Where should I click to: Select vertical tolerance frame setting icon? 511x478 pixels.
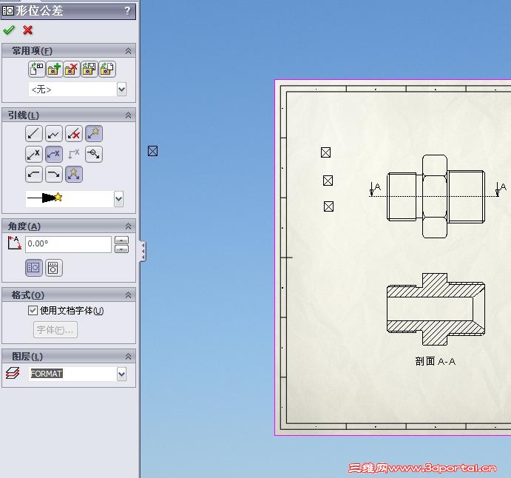pyautogui.click(x=54, y=268)
